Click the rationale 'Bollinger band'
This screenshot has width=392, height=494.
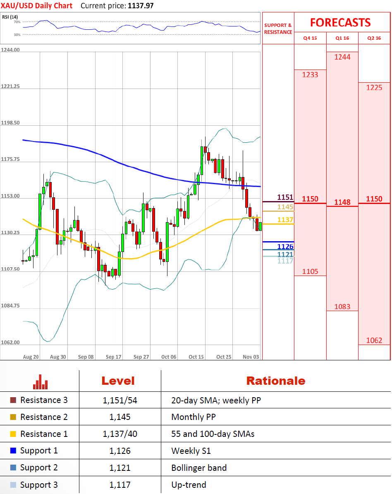tap(199, 468)
